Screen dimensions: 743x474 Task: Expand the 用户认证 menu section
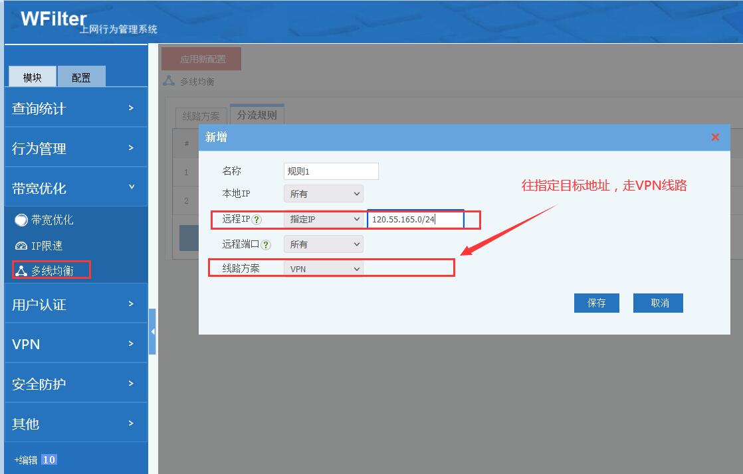pyautogui.click(x=76, y=304)
